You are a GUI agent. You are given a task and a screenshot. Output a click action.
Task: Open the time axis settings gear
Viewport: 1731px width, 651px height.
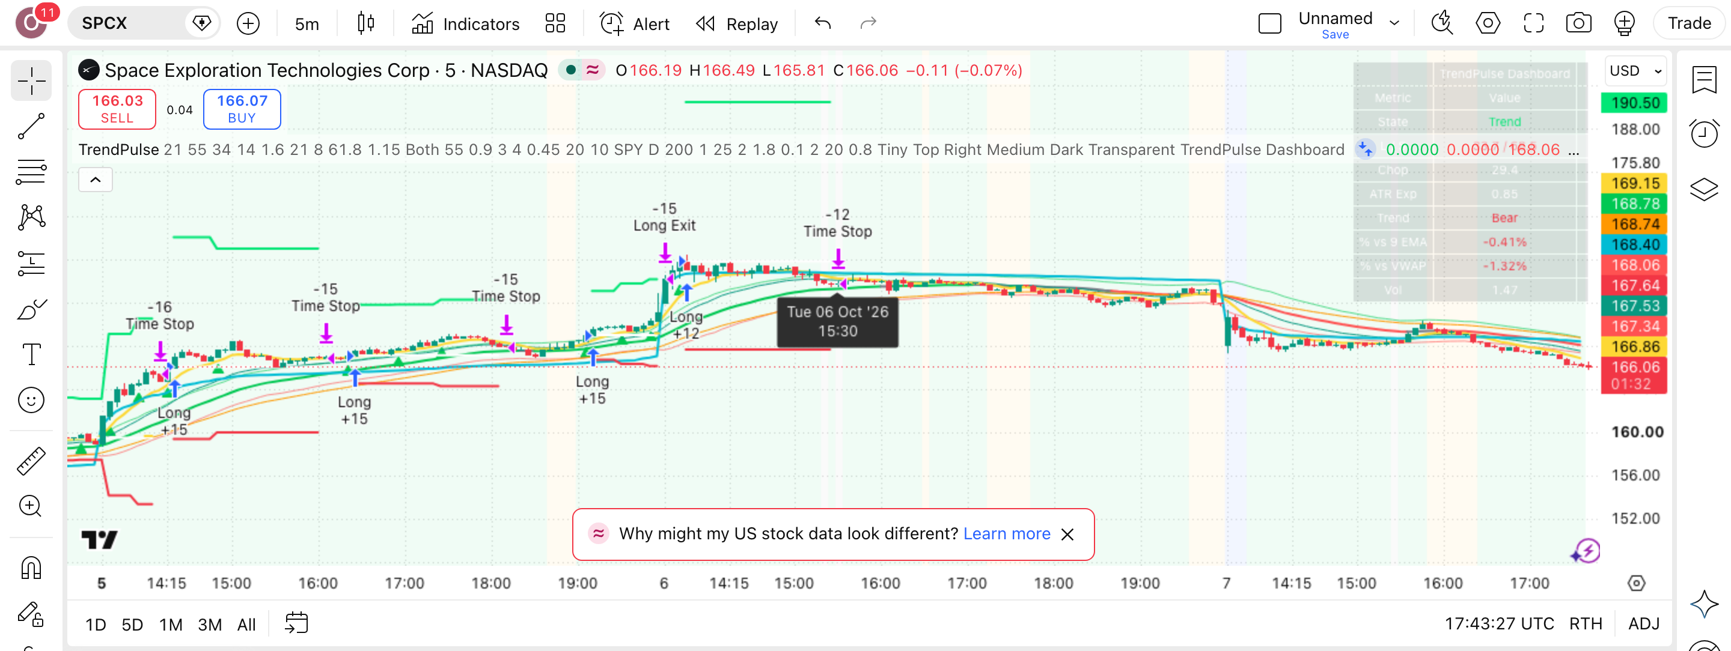coord(1636,583)
